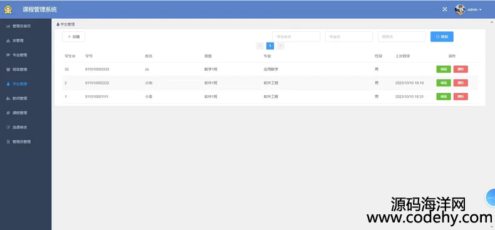This screenshot has height=230, width=495.
Task: Select the 系管理 sidebar icon
Action: pyautogui.click(x=8, y=41)
